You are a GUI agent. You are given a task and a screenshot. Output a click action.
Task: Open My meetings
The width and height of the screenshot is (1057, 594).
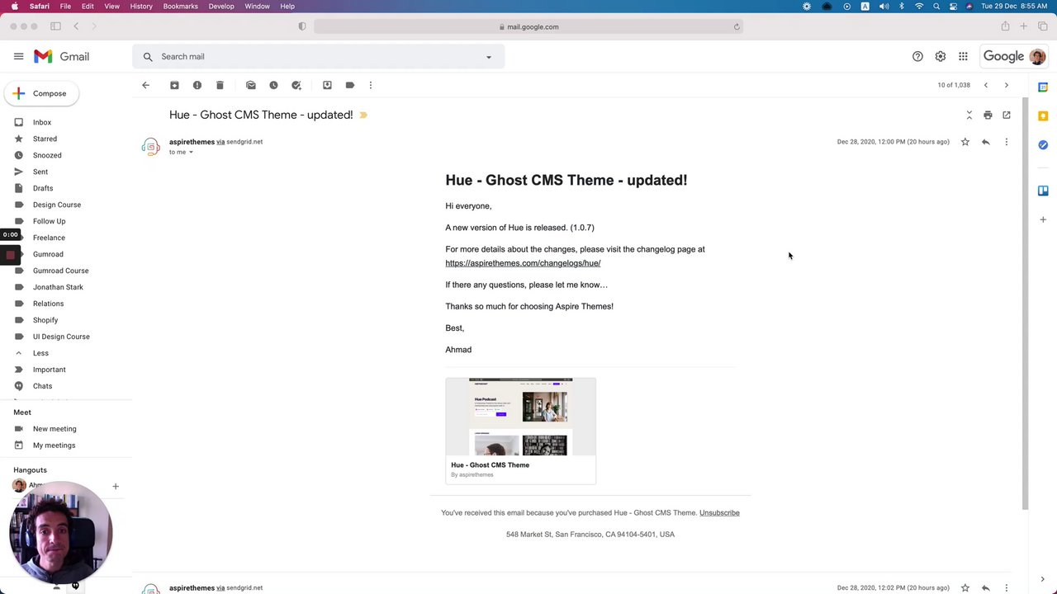pyautogui.click(x=54, y=445)
